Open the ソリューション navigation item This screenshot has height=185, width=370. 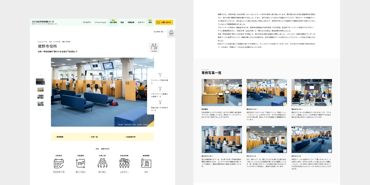(100, 22)
